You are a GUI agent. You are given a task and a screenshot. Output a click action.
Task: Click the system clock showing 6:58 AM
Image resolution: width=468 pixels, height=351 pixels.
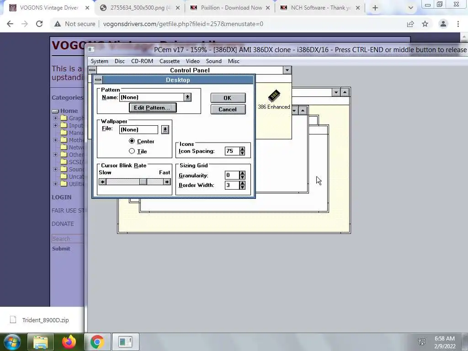coord(444,339)
